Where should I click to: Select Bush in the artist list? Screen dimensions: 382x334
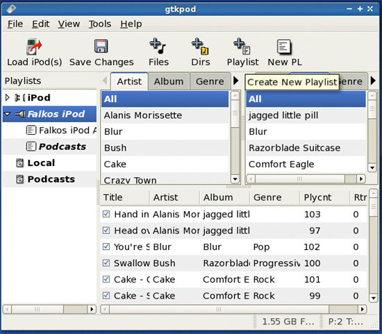(165, 148)
